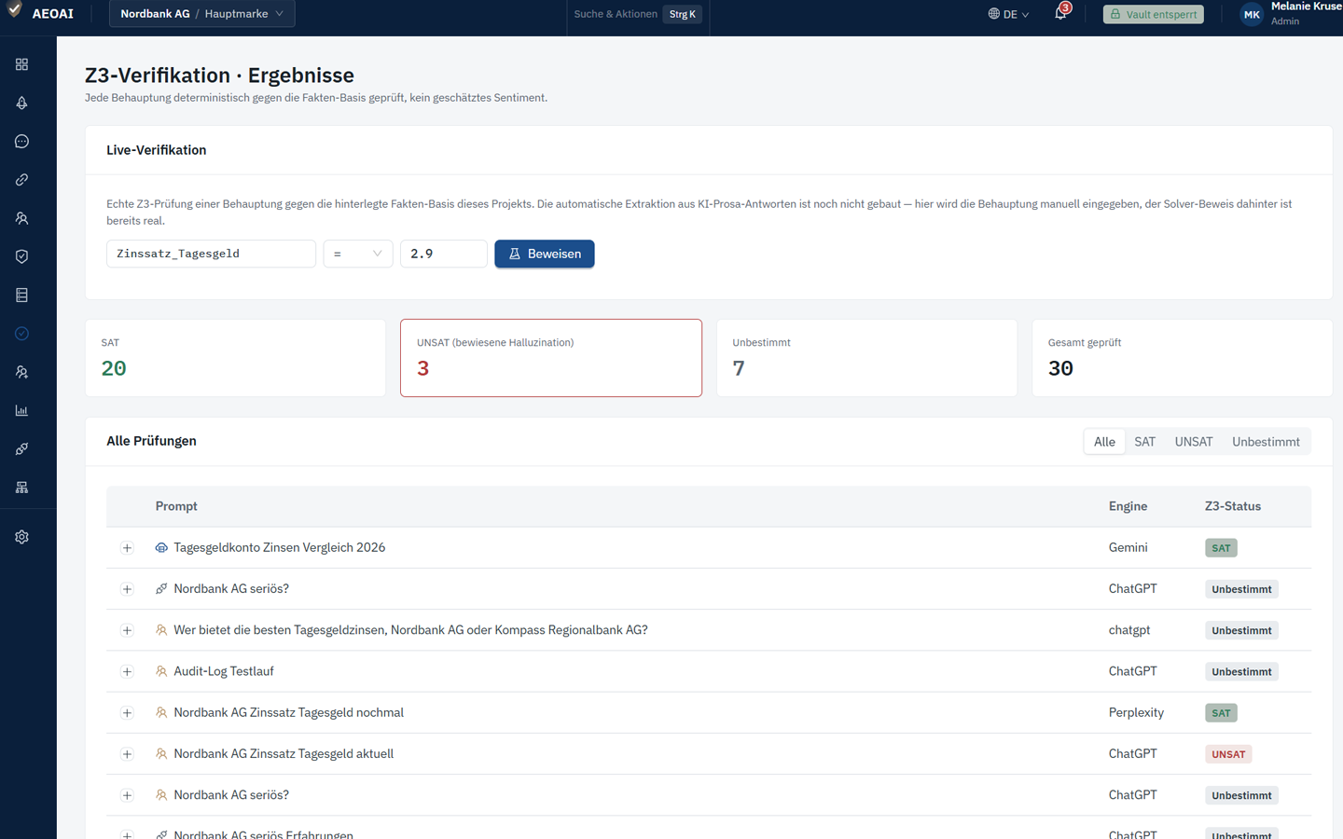Open settings gear icon in sidebar
1343x839 pixels.
[x=21, y=537]
